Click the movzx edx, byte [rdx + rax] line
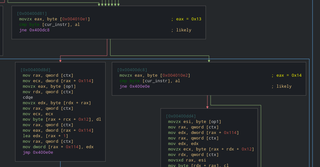Viewport: 320px width, 167px height. click(x=57, y=103)
